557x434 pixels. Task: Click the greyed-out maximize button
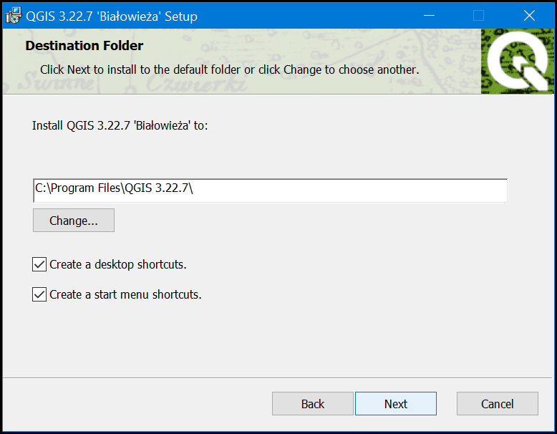[479, 16]
